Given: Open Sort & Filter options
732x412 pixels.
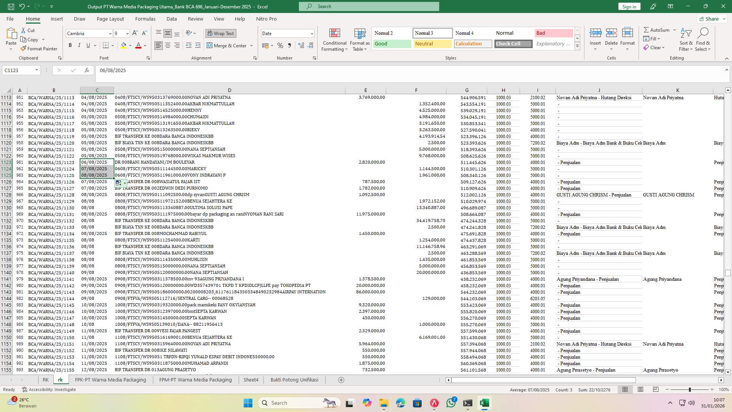Looking at the screenshot, I should pos(685,40).
